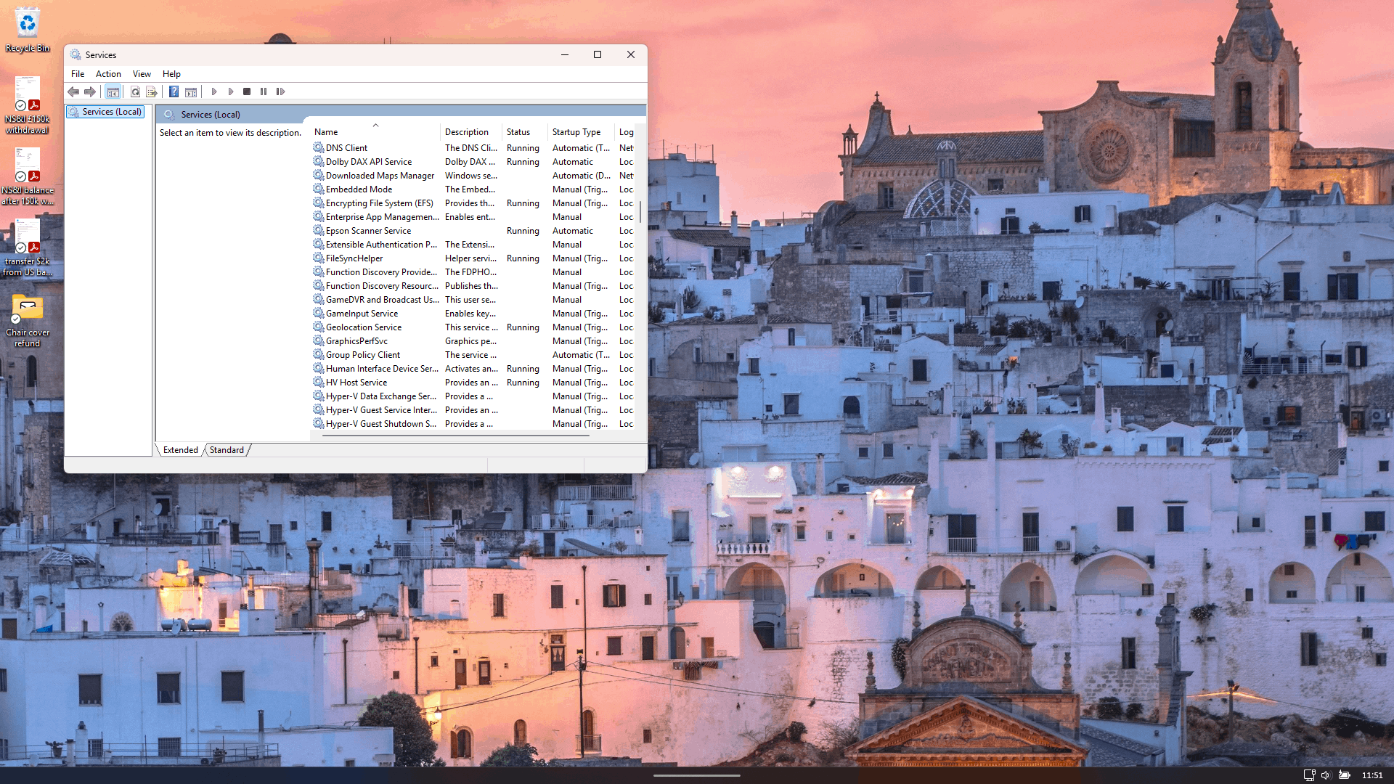Switch to the Extended tab
The image size is (1394, 784).
pyautogui.click(x=181, y=450)
